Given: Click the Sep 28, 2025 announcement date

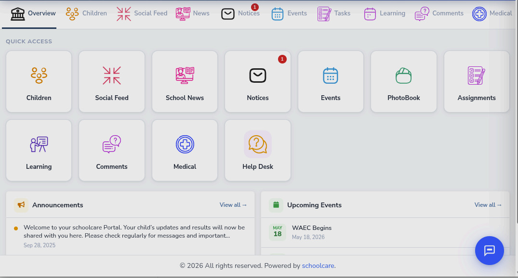Looking at the screenshot, I should click(x=40, y=245).
